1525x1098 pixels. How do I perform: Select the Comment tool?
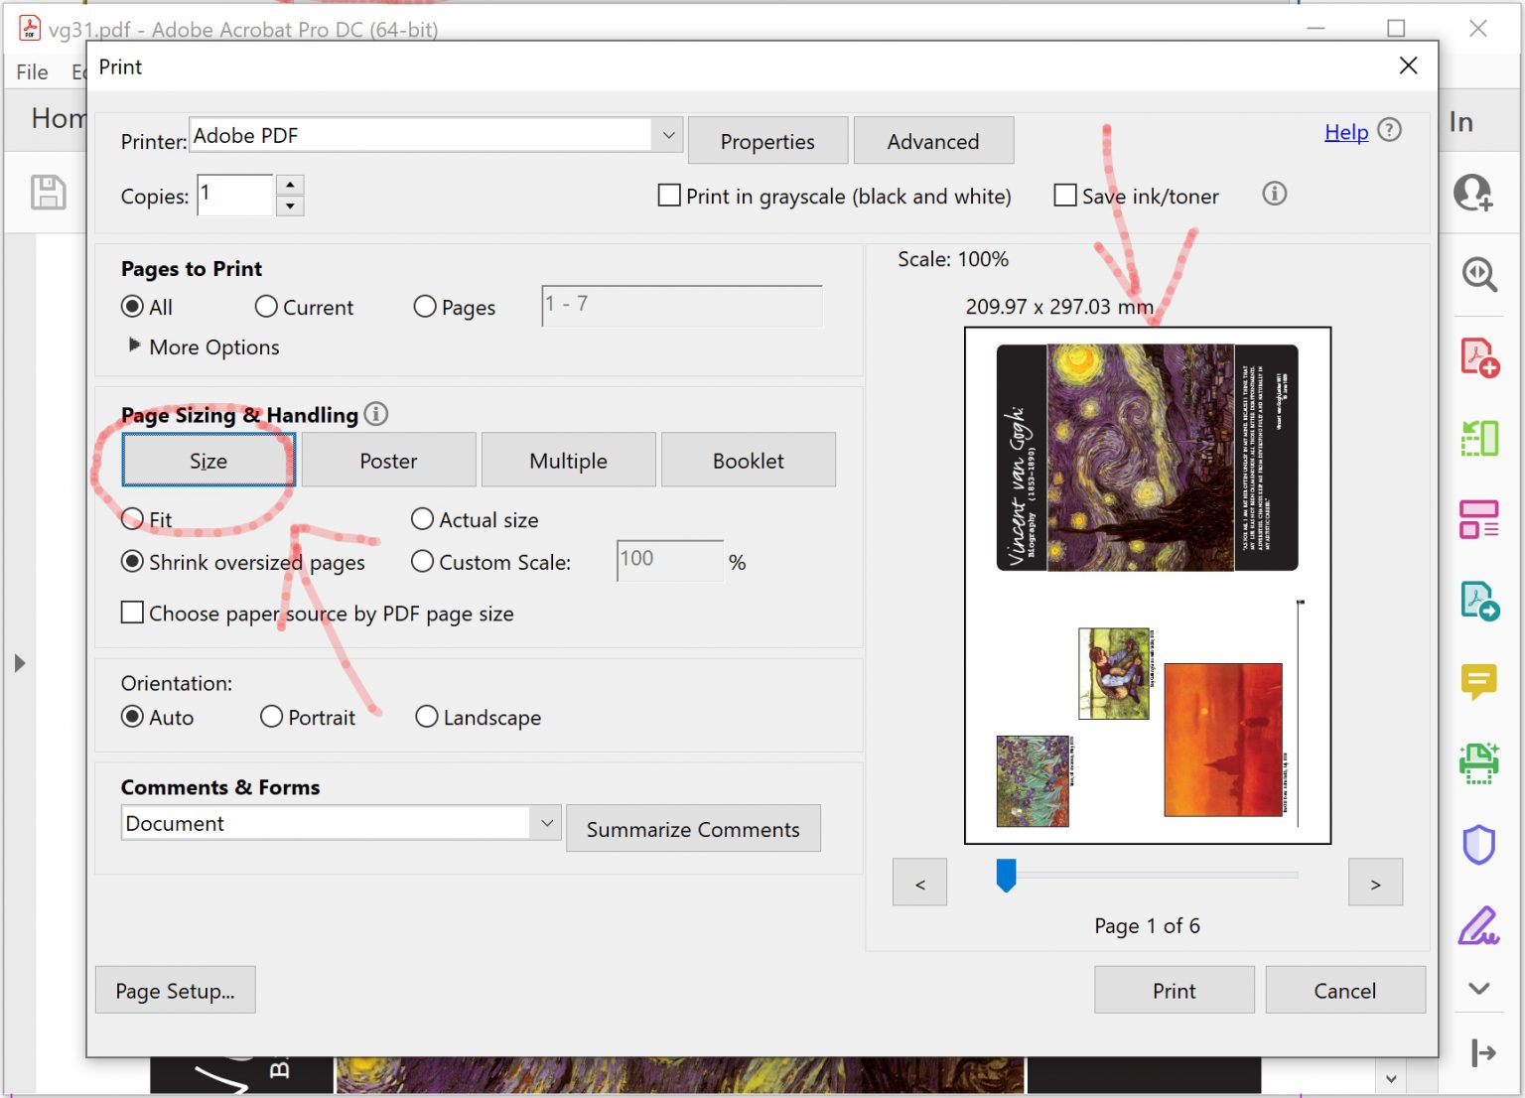[1478, 681]
